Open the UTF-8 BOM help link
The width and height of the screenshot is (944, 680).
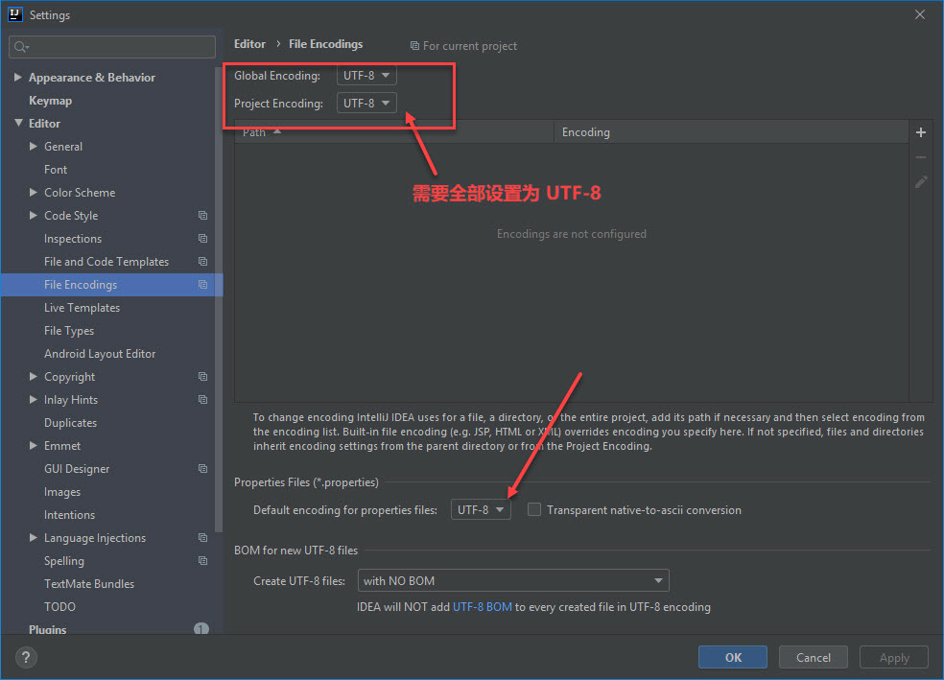coord(483,606)
